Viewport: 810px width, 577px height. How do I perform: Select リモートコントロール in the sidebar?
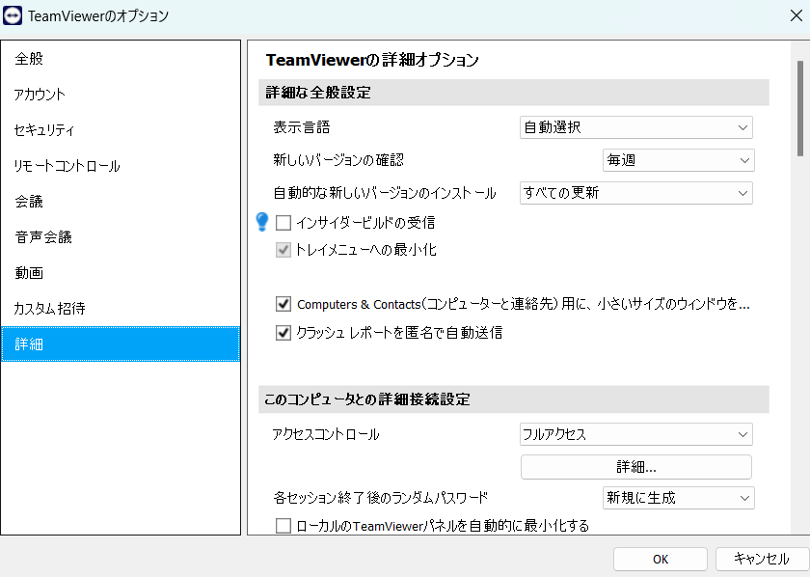coord(121,165)
